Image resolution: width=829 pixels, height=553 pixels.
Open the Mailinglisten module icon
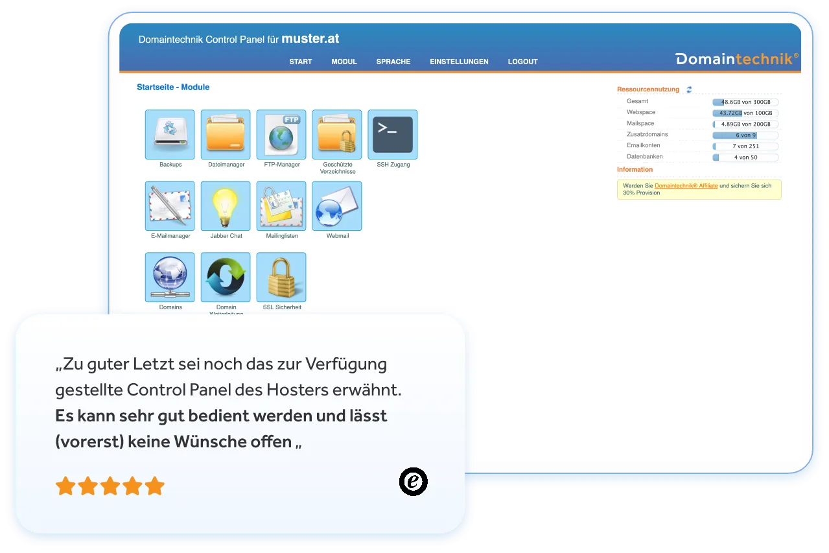[281, 206]
